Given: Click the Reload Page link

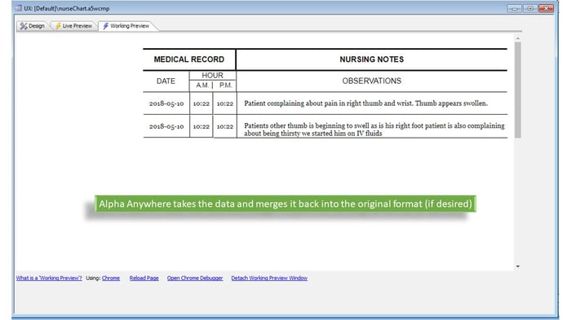Looking at the screenshot, I should click(x=144, y=278).
